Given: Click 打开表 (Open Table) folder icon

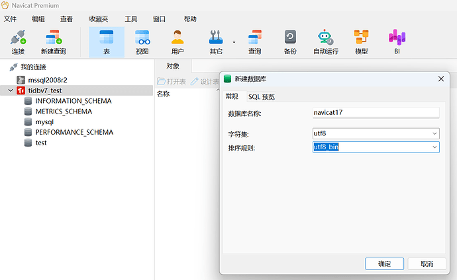Looking at the screenshot, I should 161,81.
